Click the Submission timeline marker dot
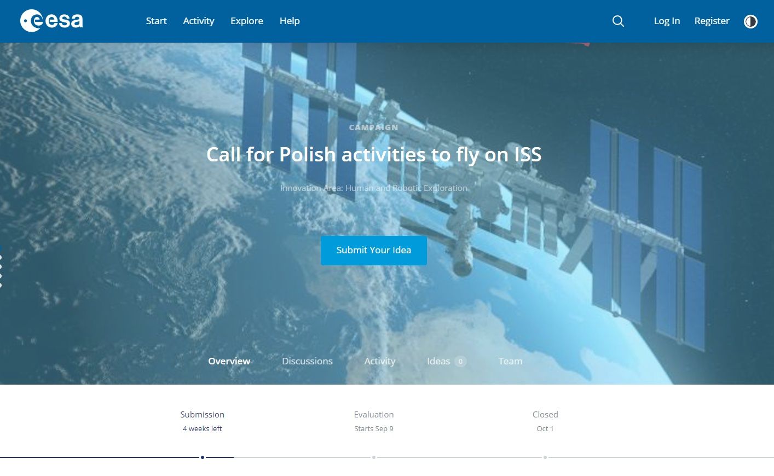Screen dimensions: 774x476 pyautogui.click(x=203, y=457)
